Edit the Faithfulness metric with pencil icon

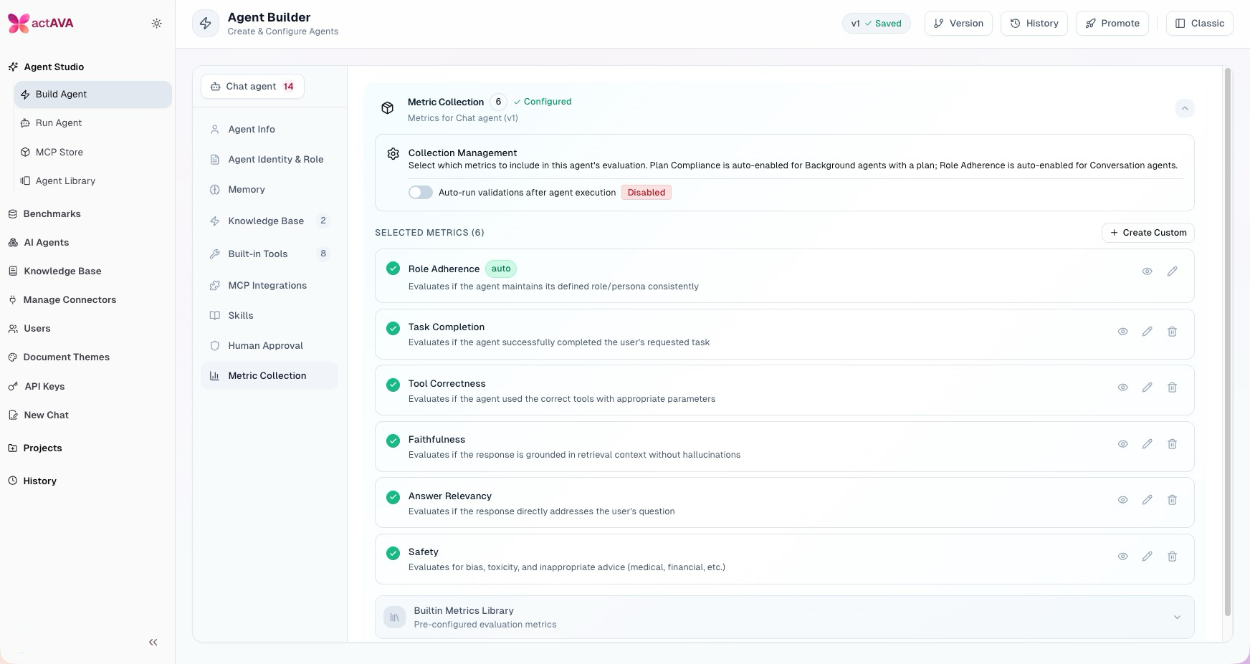point(1147,444)
